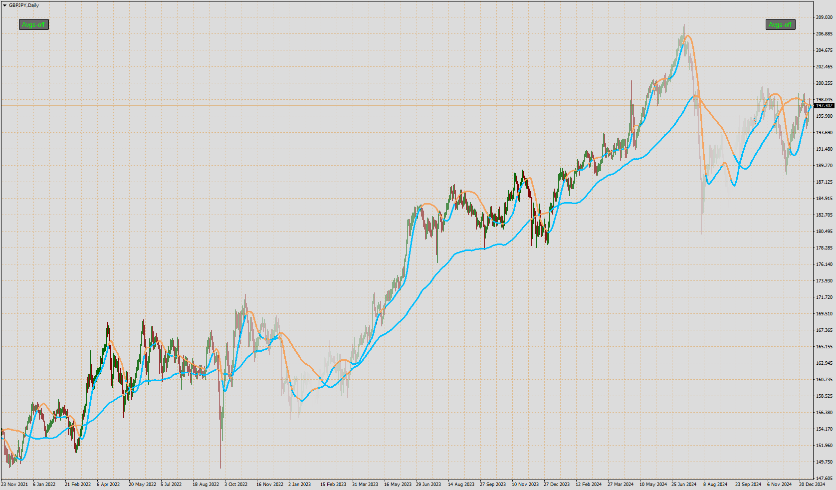
Task: Select the 162.945 price axis value
Action: click(824, 363)
